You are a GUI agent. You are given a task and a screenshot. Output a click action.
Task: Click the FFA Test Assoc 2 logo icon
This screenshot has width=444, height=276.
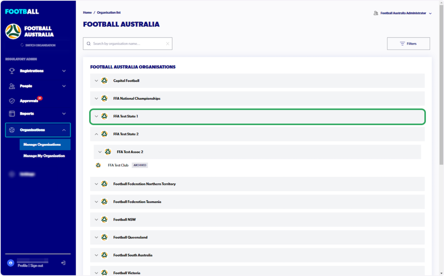point(108,152)
